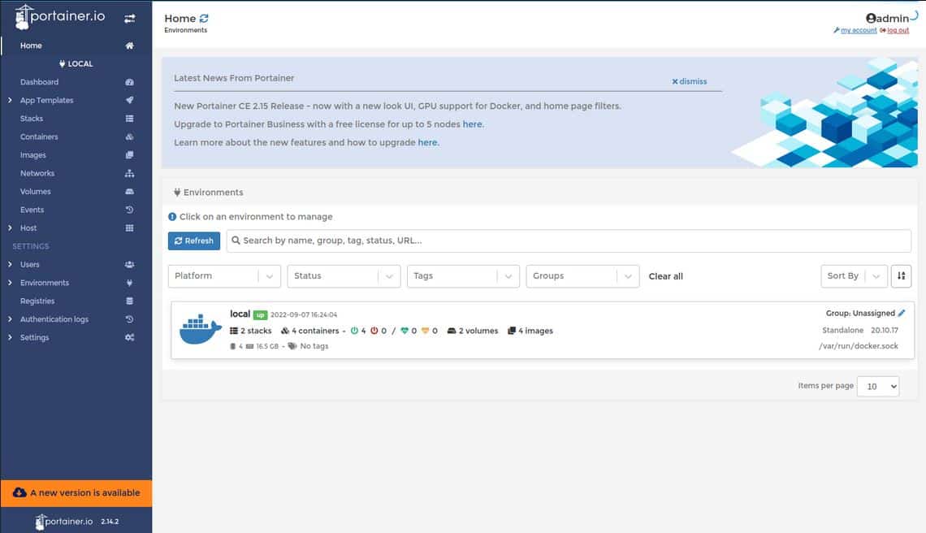The width and height of the screenshot is (926, 533).
Task: Click the my account link
Action: coord(858,30)
